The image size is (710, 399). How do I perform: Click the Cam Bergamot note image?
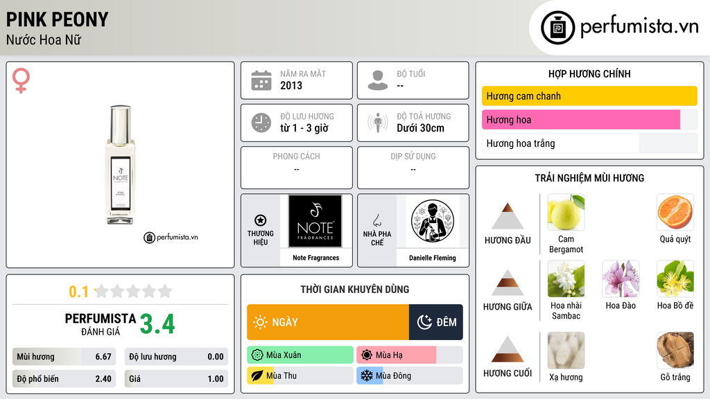(x=566, y=212)
